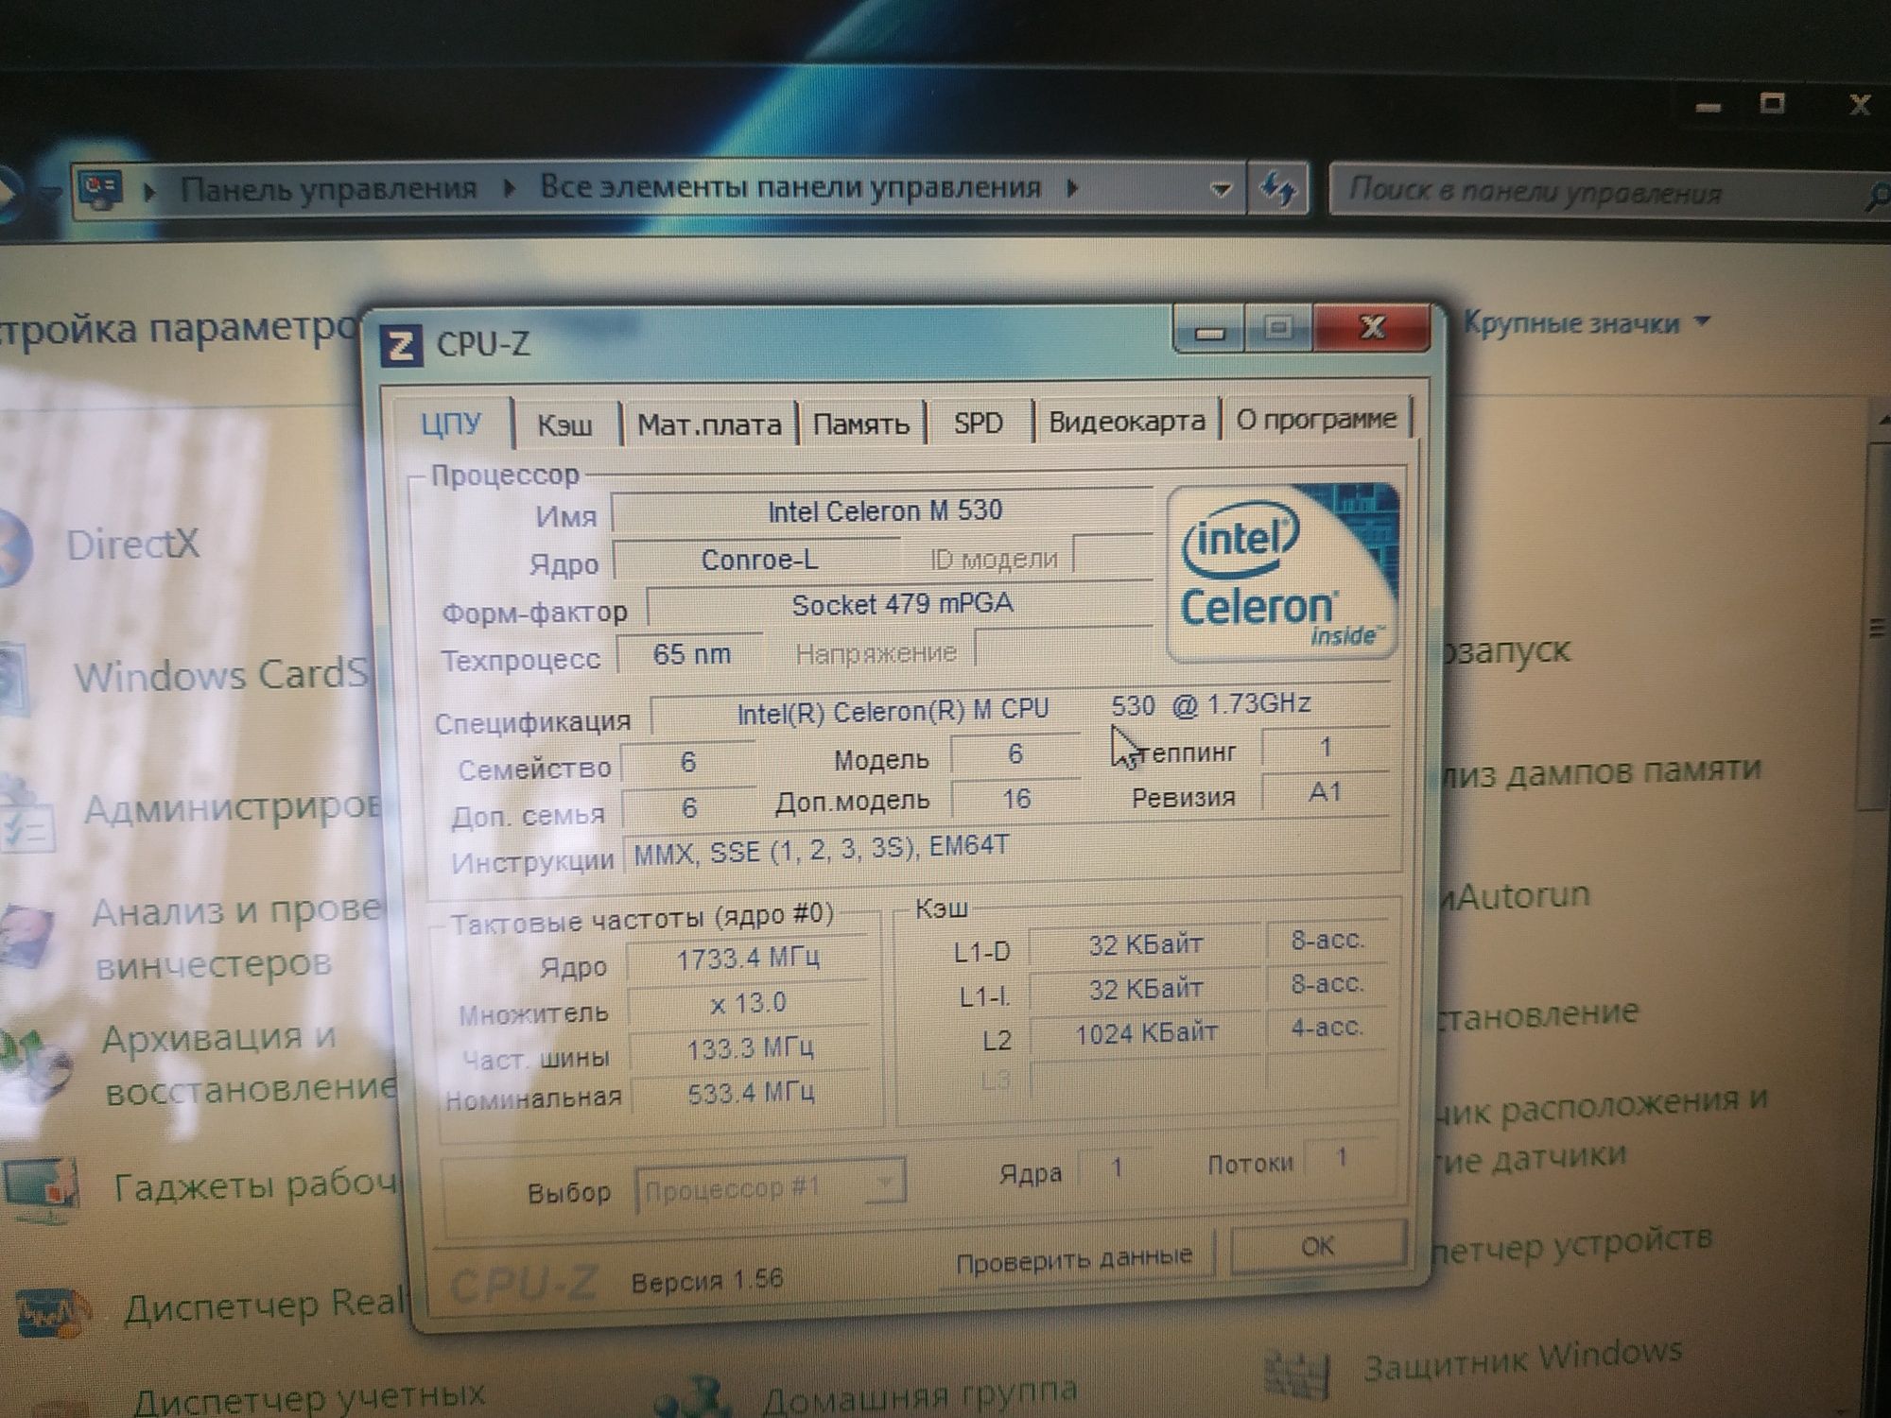The image size is (1891, 1418).
Task: Click the rated FSB value 533.4 МГц
Action: [751, 1093]
